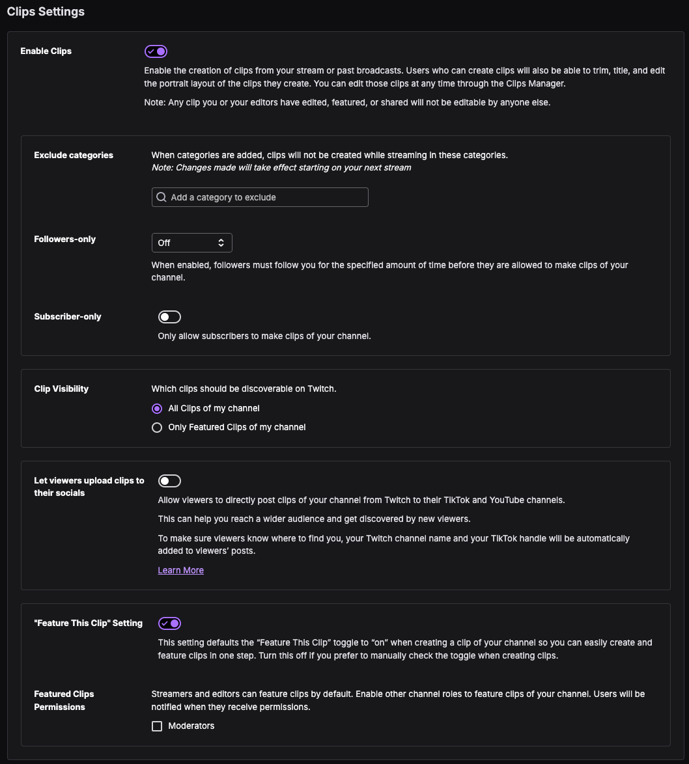Viewport: 689px width, 764px height.
Task: Disable the 'Feature This Clip' Setting toggle
Action: coord(169,623)
